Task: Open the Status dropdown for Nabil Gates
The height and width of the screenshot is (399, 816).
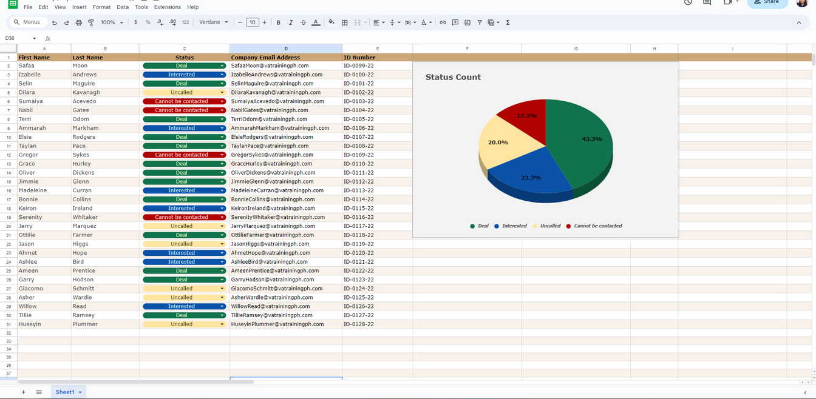Action: click(222, 110)
